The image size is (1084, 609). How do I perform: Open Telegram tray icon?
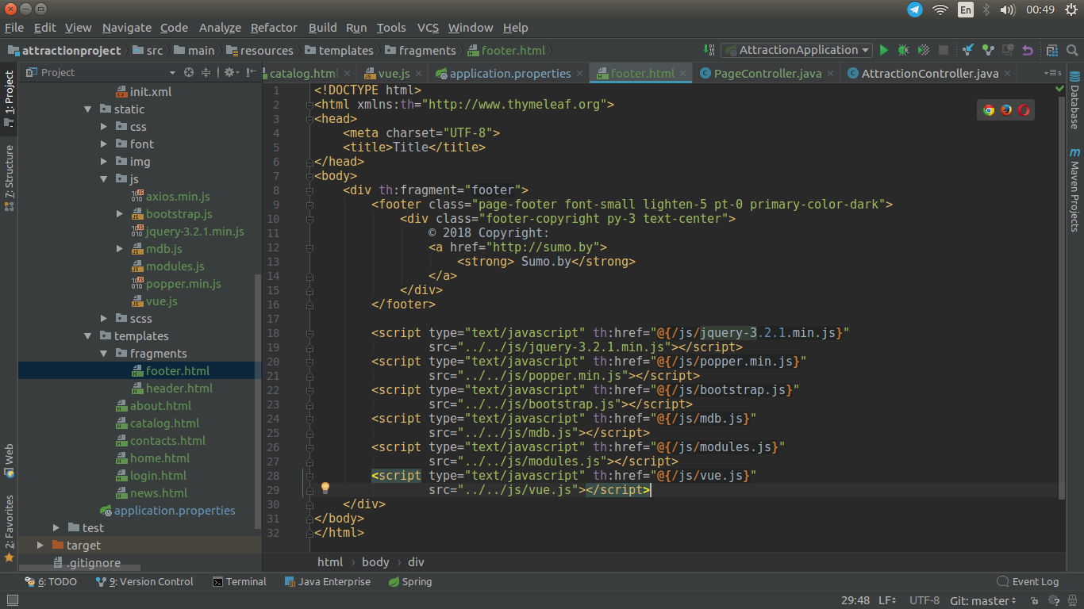915,10
